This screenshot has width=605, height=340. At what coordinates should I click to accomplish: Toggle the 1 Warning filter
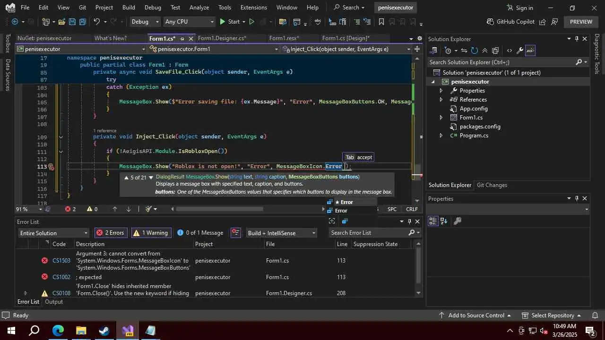(x=151, y=233)
